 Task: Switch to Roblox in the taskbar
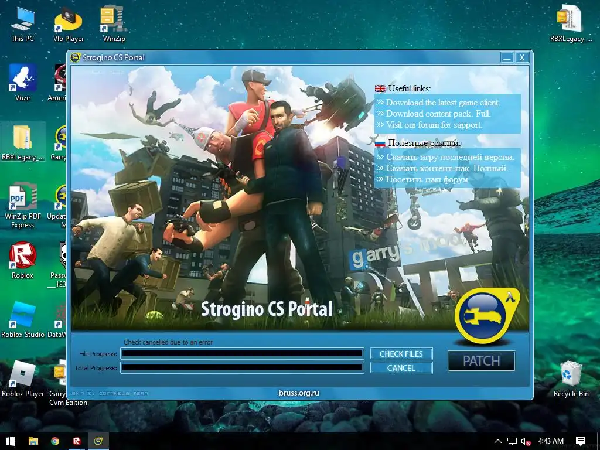[x=77, y=441]
